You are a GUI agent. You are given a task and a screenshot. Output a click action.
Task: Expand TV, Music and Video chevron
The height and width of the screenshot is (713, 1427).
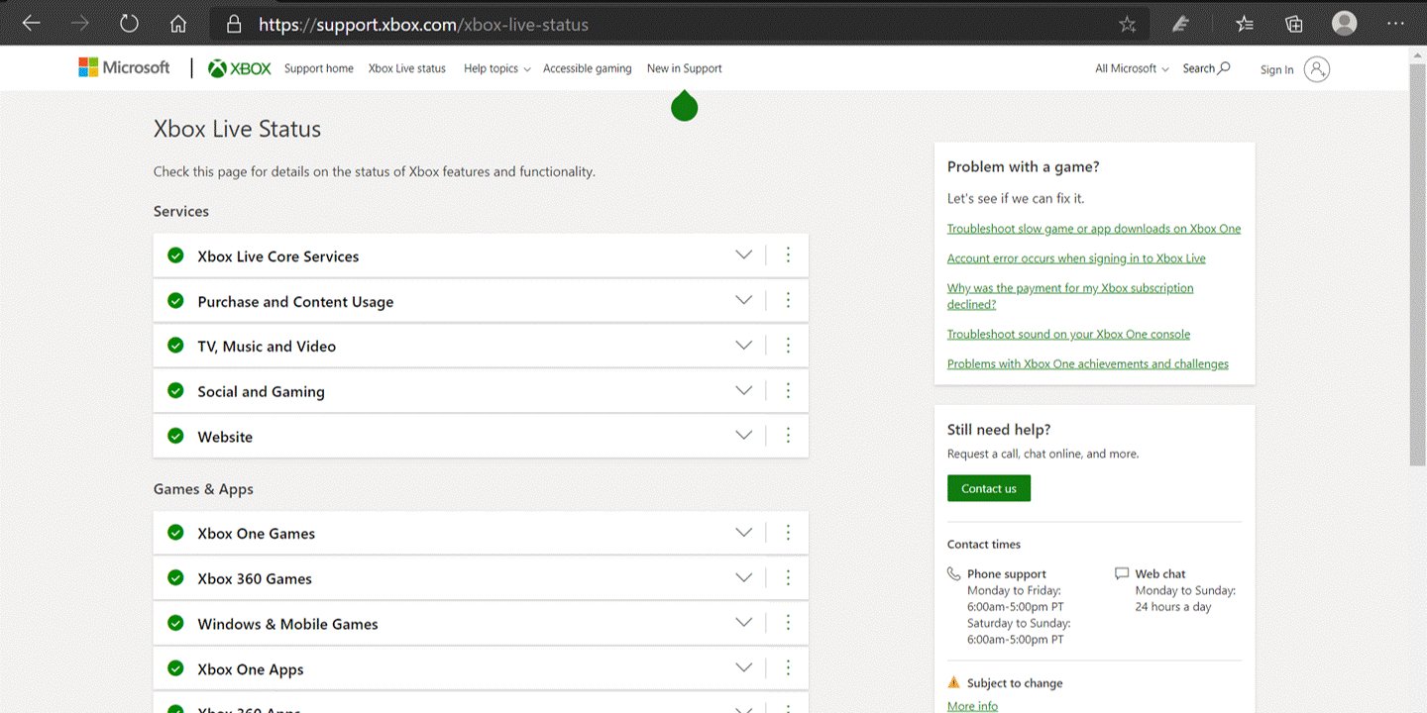tap(744, 346)
